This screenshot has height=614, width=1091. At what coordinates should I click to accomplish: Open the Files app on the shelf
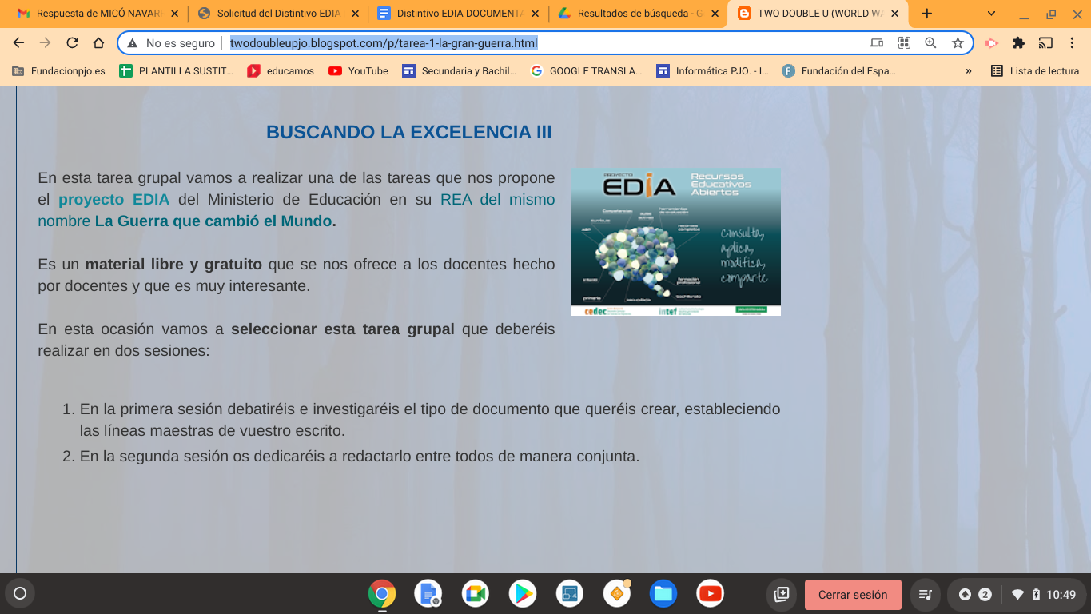[663, 594]
